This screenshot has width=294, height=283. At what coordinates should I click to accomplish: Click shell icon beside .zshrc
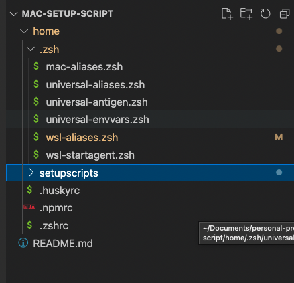point(29,225)
